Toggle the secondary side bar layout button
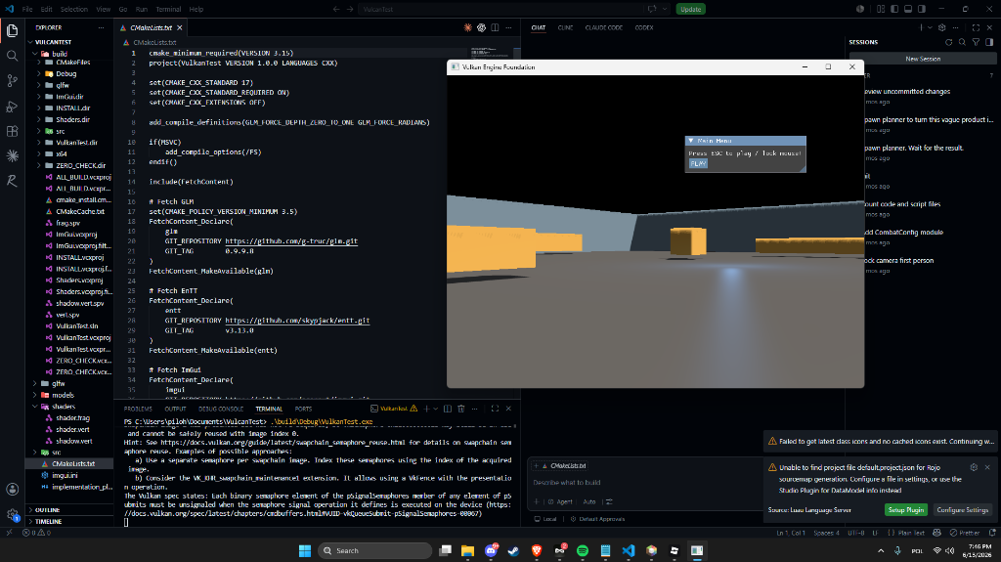The height and width of the screenshot is (562, 1001). 922,9
